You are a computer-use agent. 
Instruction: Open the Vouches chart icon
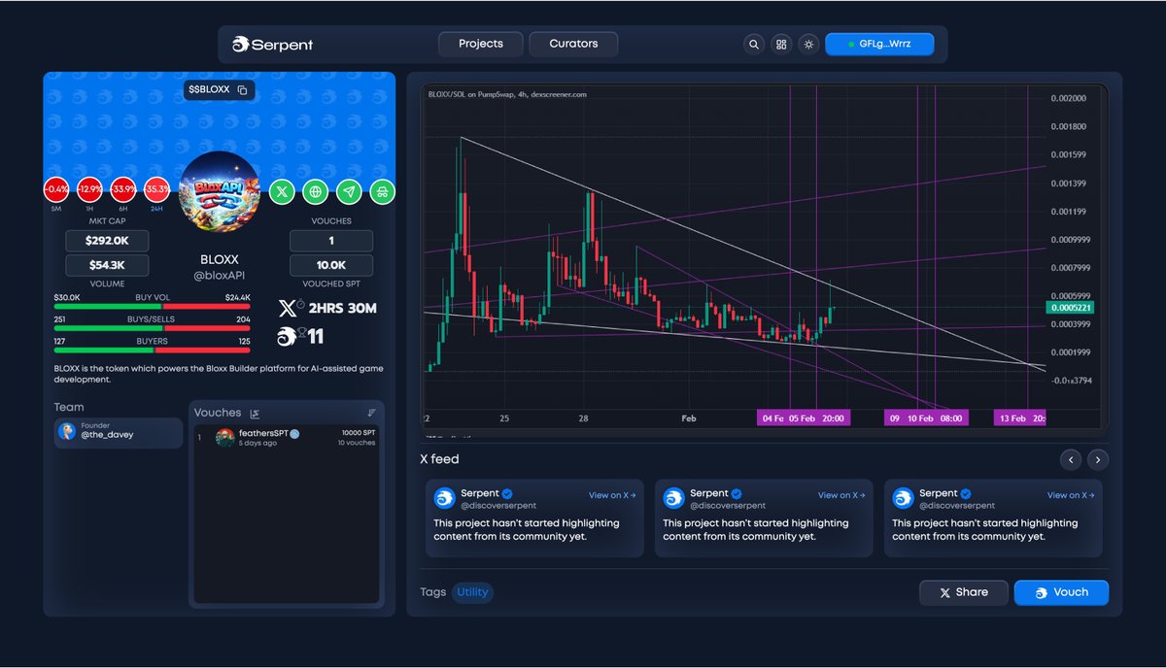pos(255,413)
